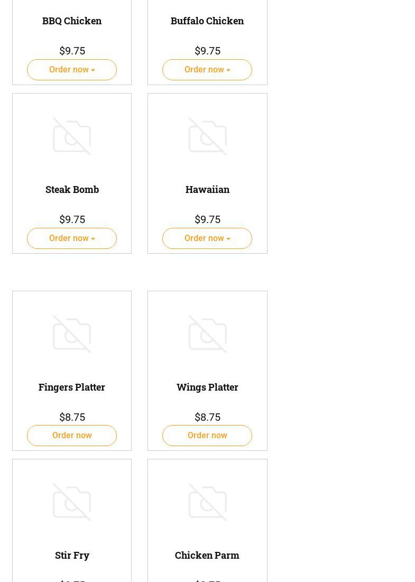Open Steak Bomb Order now dropdown
Screen dimensions: 415x582
click(x=72, y=238)
